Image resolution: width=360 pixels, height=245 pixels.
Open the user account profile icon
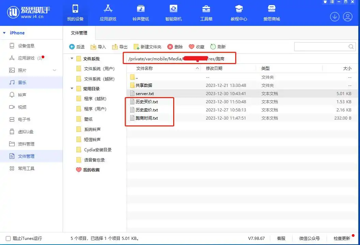pos(347,16)
